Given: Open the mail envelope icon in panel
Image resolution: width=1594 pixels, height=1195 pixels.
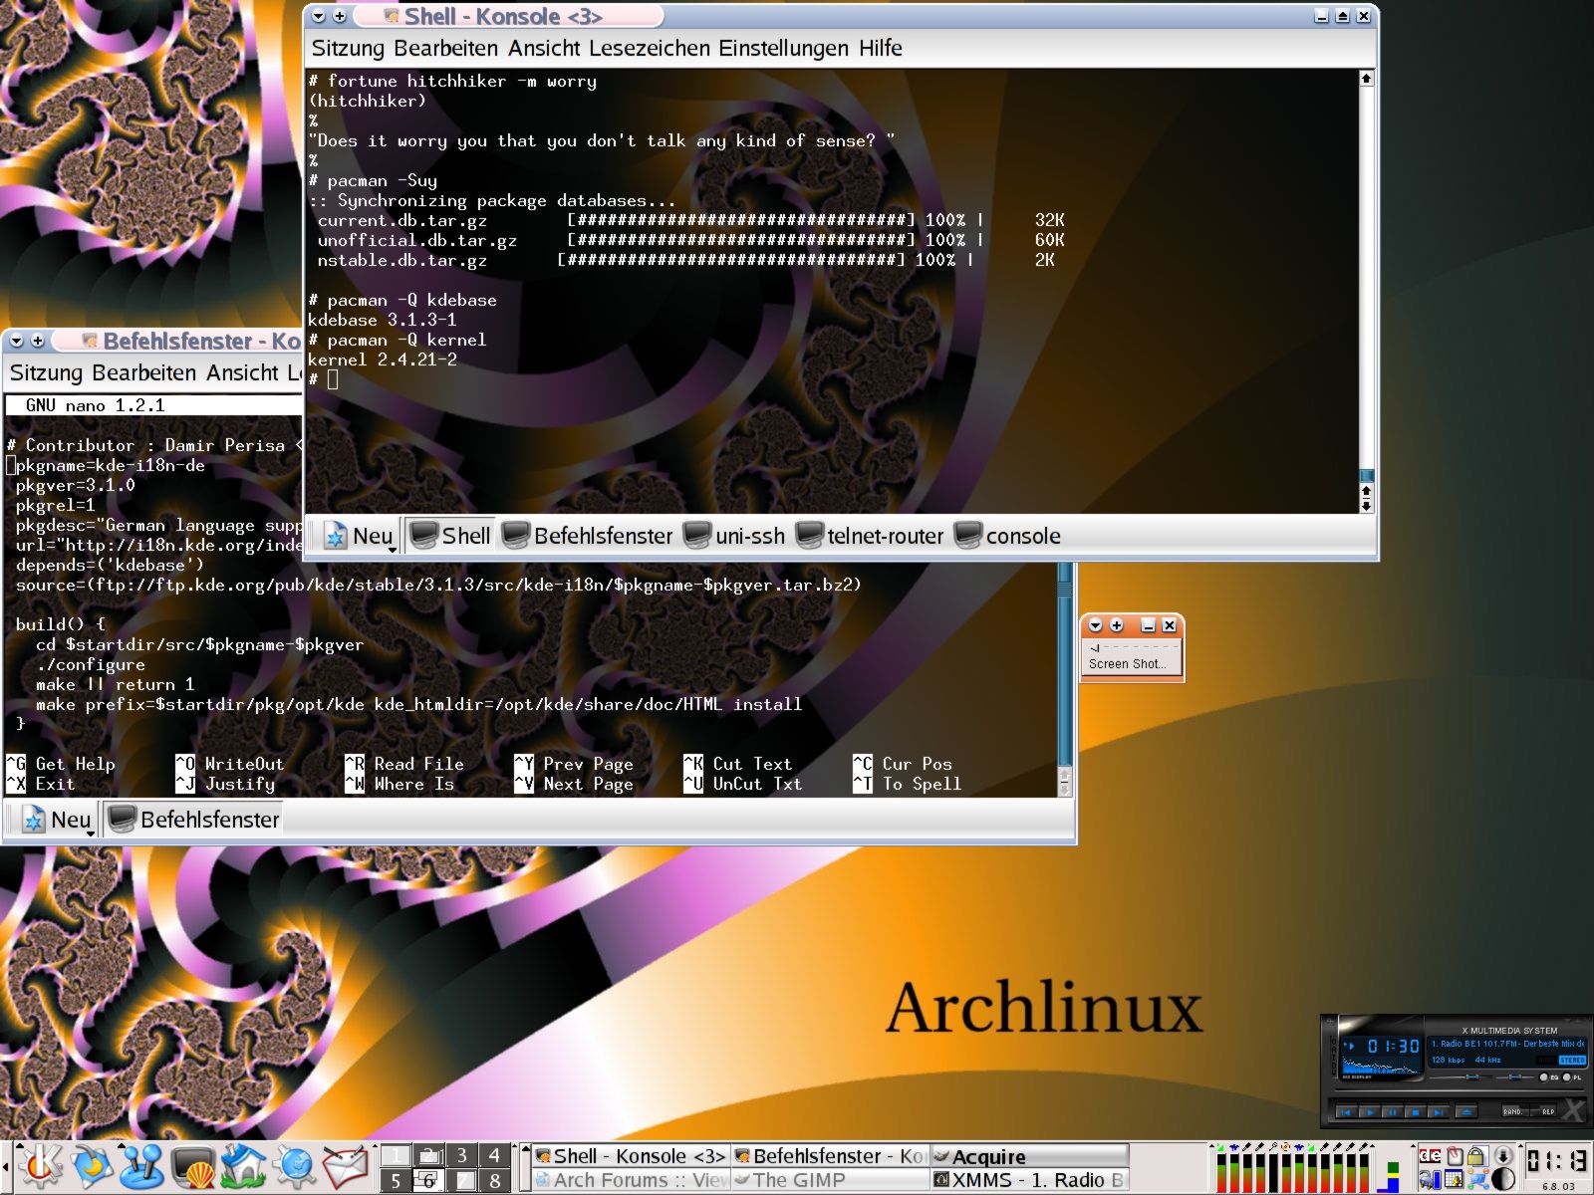Looking at the screenshot, I should pos(345,1167).
